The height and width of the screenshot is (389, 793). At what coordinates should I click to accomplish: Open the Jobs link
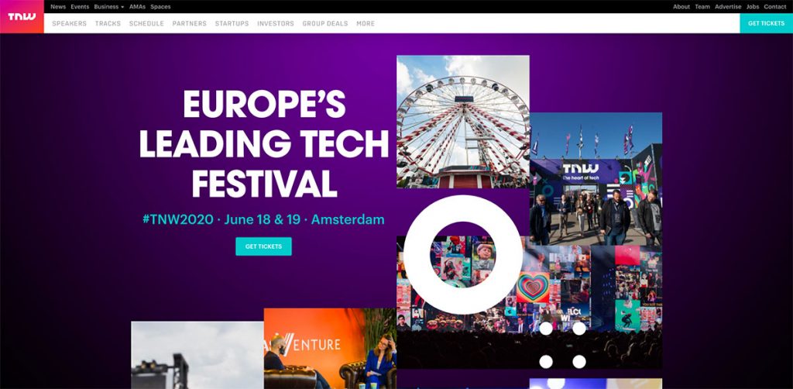[753, 6]
